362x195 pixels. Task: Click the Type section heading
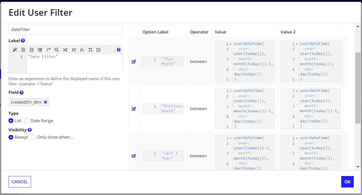tap(14, 113)
